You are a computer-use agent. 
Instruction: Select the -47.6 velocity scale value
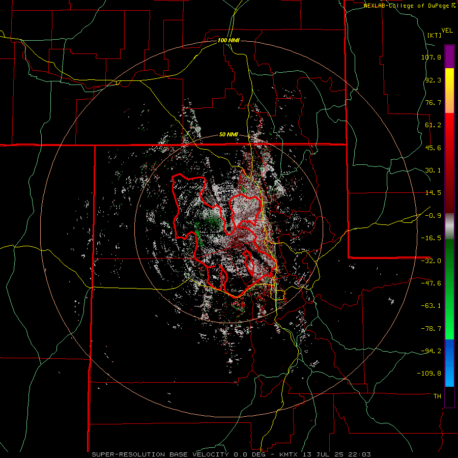point(431,283)
